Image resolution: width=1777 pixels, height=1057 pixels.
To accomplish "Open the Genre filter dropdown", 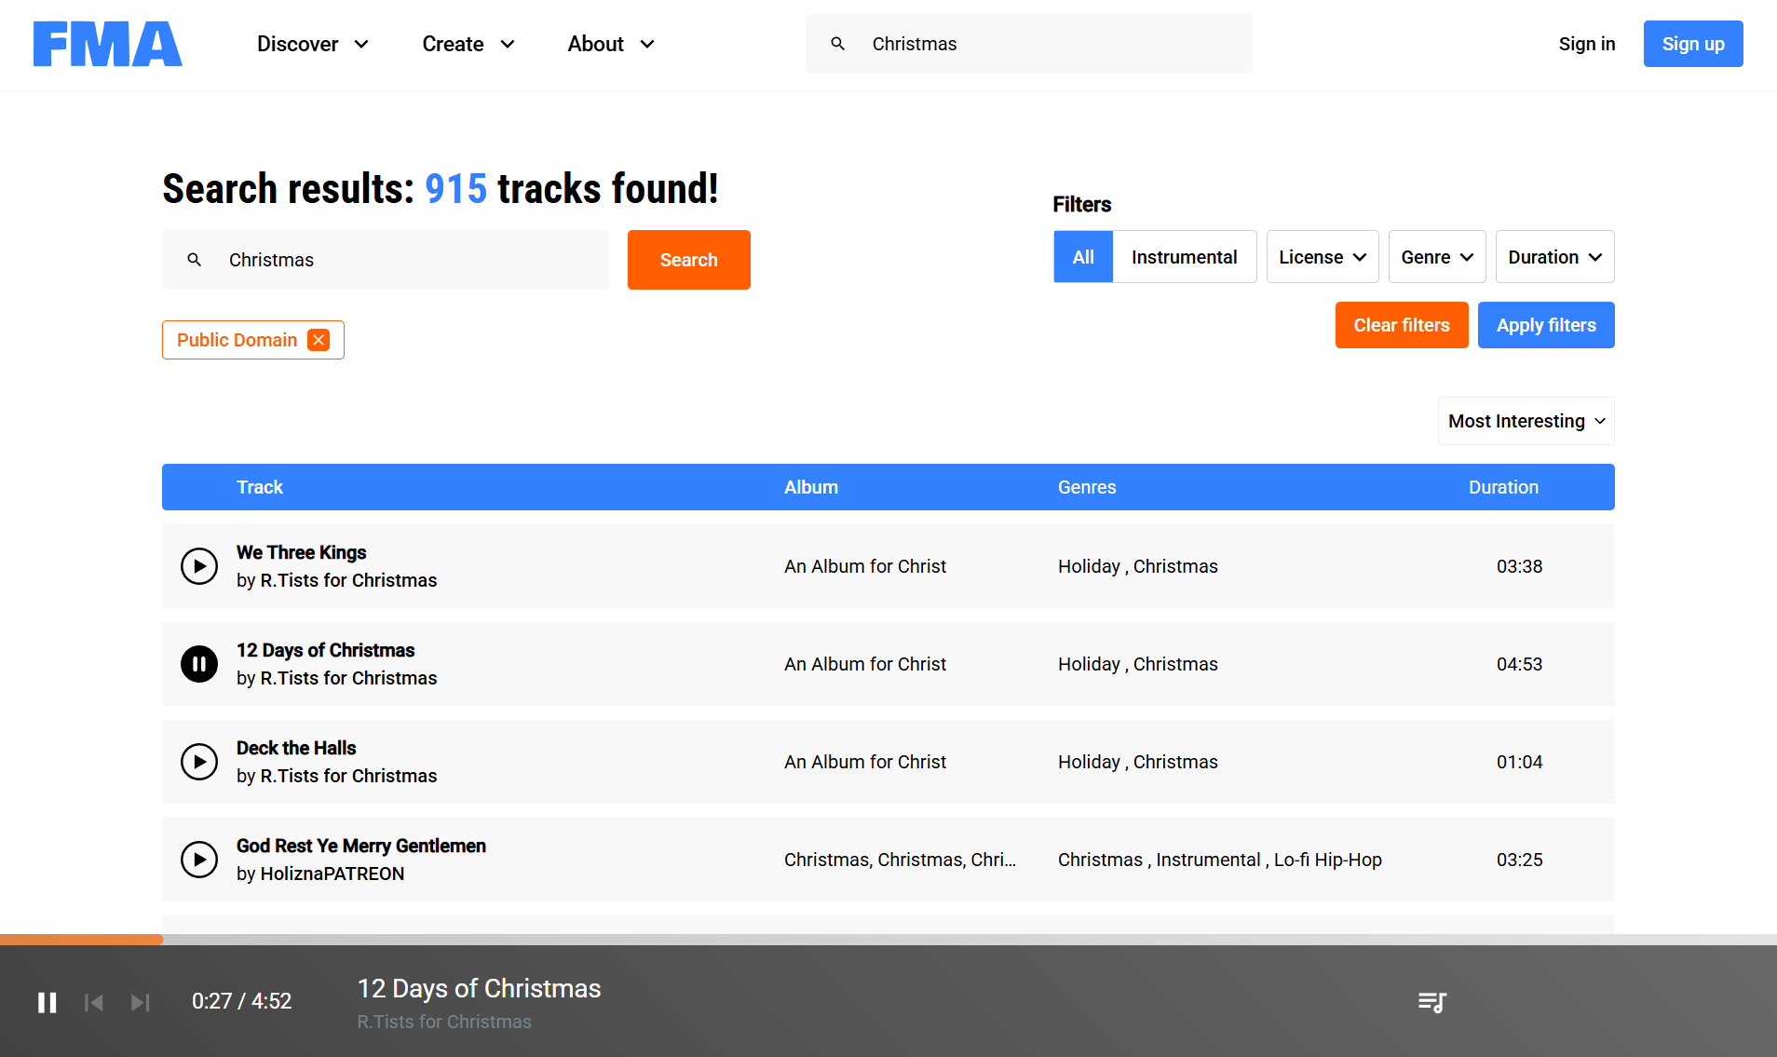I will pos(1436,257).
